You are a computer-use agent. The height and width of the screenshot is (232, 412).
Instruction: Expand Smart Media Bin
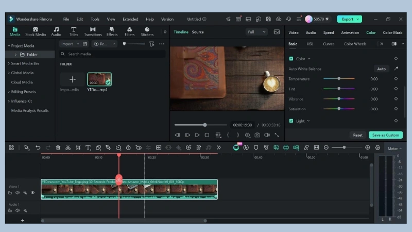click(9, 63)
